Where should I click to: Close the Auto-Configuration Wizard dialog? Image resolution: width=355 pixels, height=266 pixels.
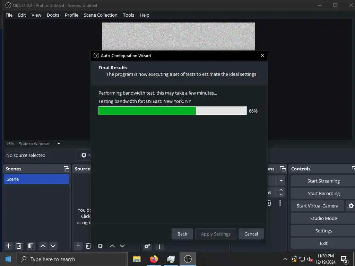click(262, 55)
